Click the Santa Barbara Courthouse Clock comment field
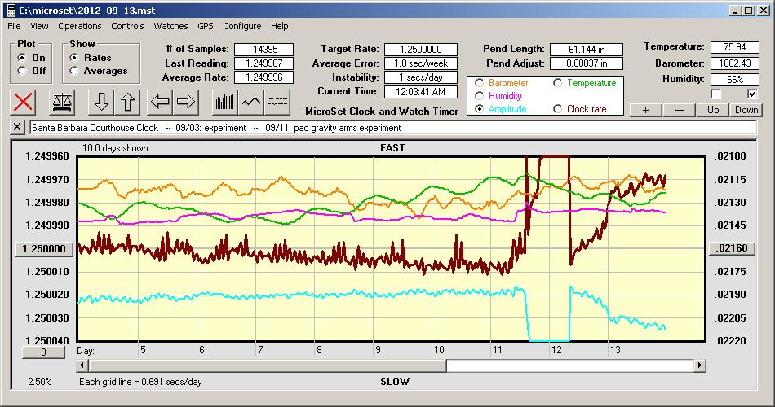The height and width of the screenshot is (407, 775). pos(393,128)
